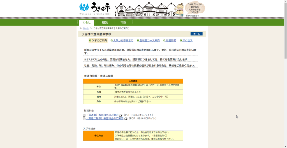The image size is (287, 148).
Task: Click the 新型コロナウイルス感染防止 notice line
Action: [x=140, y=52]
